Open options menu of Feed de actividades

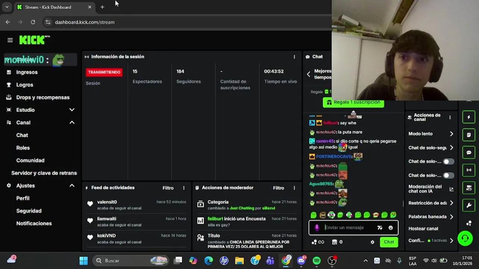(184, 188)
